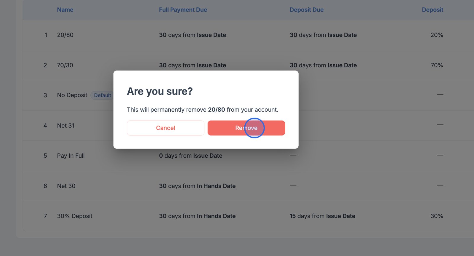Click the 15 days from Issue Date cell

(322, 216)
